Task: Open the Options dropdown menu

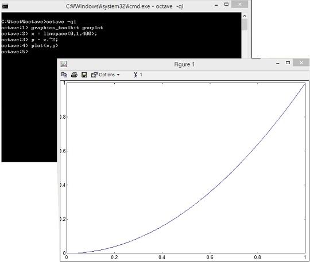Action: pyautogui.click(x=105, y=75)
